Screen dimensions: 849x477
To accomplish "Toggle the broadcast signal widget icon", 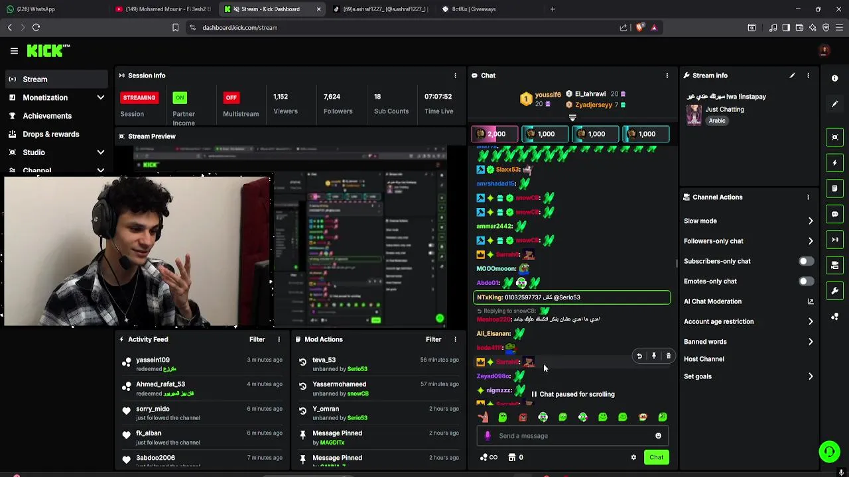I will [835, 239].
